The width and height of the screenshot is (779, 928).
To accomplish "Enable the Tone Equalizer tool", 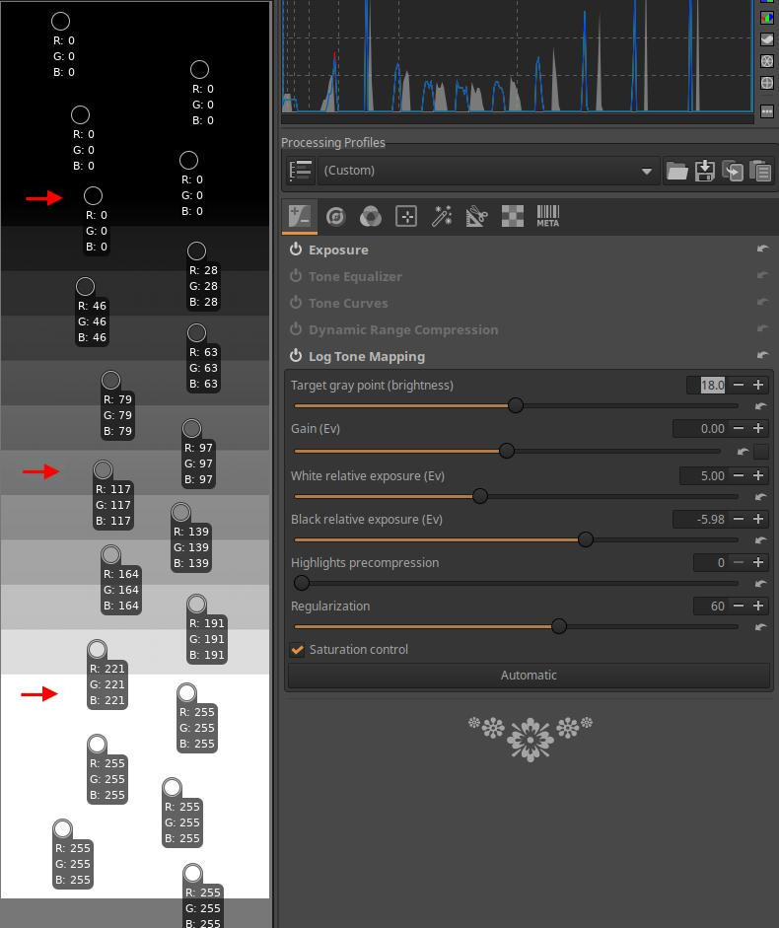I will pos(296,277).
